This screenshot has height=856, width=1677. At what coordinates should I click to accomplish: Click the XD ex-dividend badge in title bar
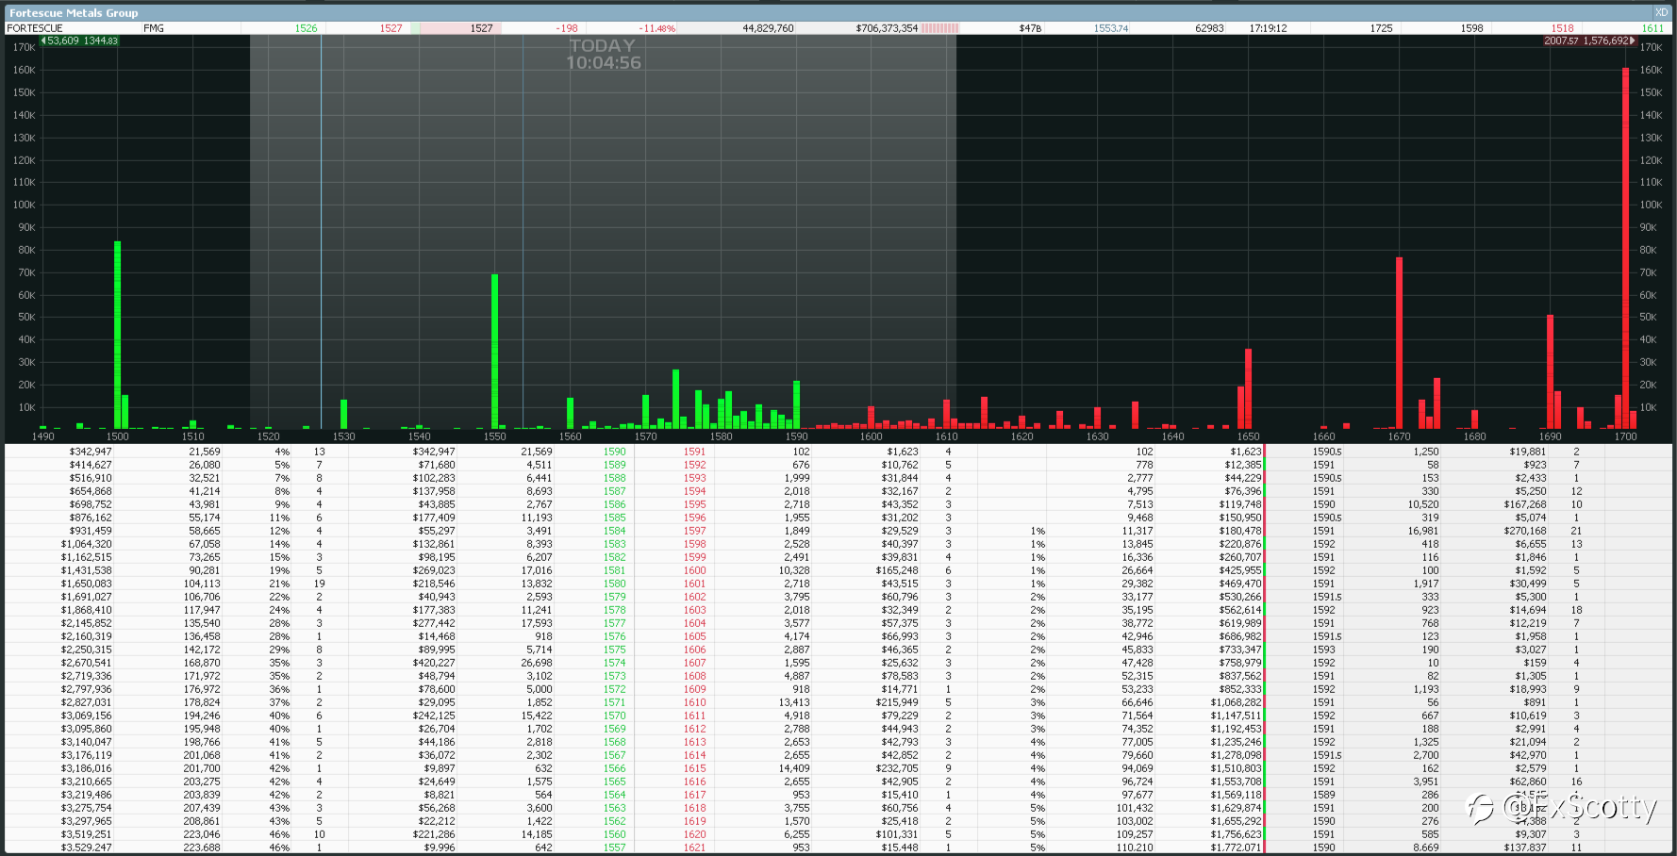coord(1661,12)
